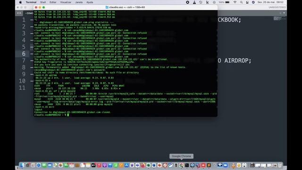Open the Janela menu
Screen dimensions: 302x170
click(79, 2)
